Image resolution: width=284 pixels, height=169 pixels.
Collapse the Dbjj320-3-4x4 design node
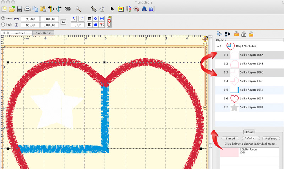tap(218, 47)
